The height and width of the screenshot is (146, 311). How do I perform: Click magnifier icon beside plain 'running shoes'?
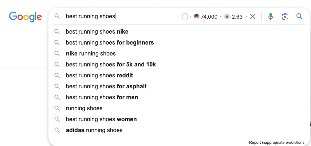[x=57, y=108]
